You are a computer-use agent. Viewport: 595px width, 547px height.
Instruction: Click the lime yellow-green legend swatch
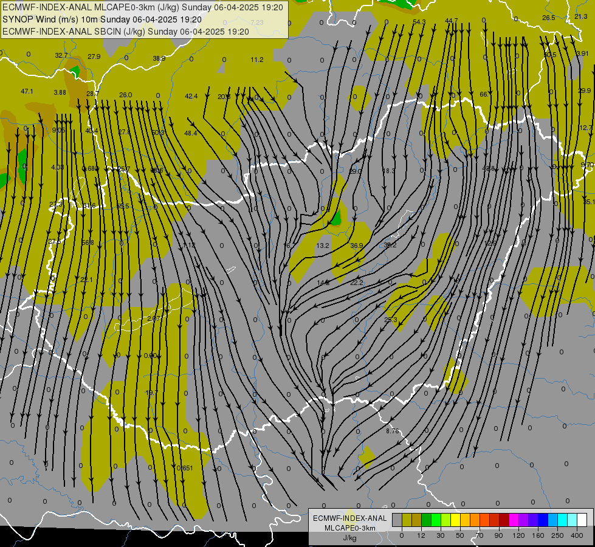tap(445, 520)
